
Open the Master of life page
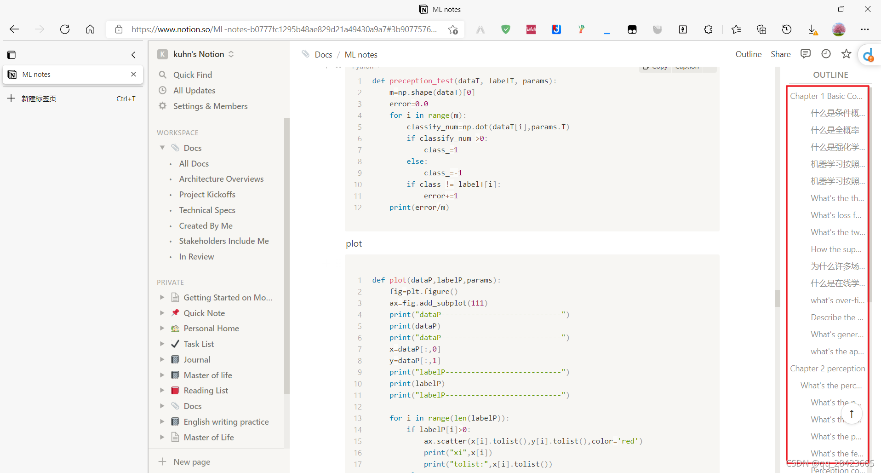click(x=207, y=375)
